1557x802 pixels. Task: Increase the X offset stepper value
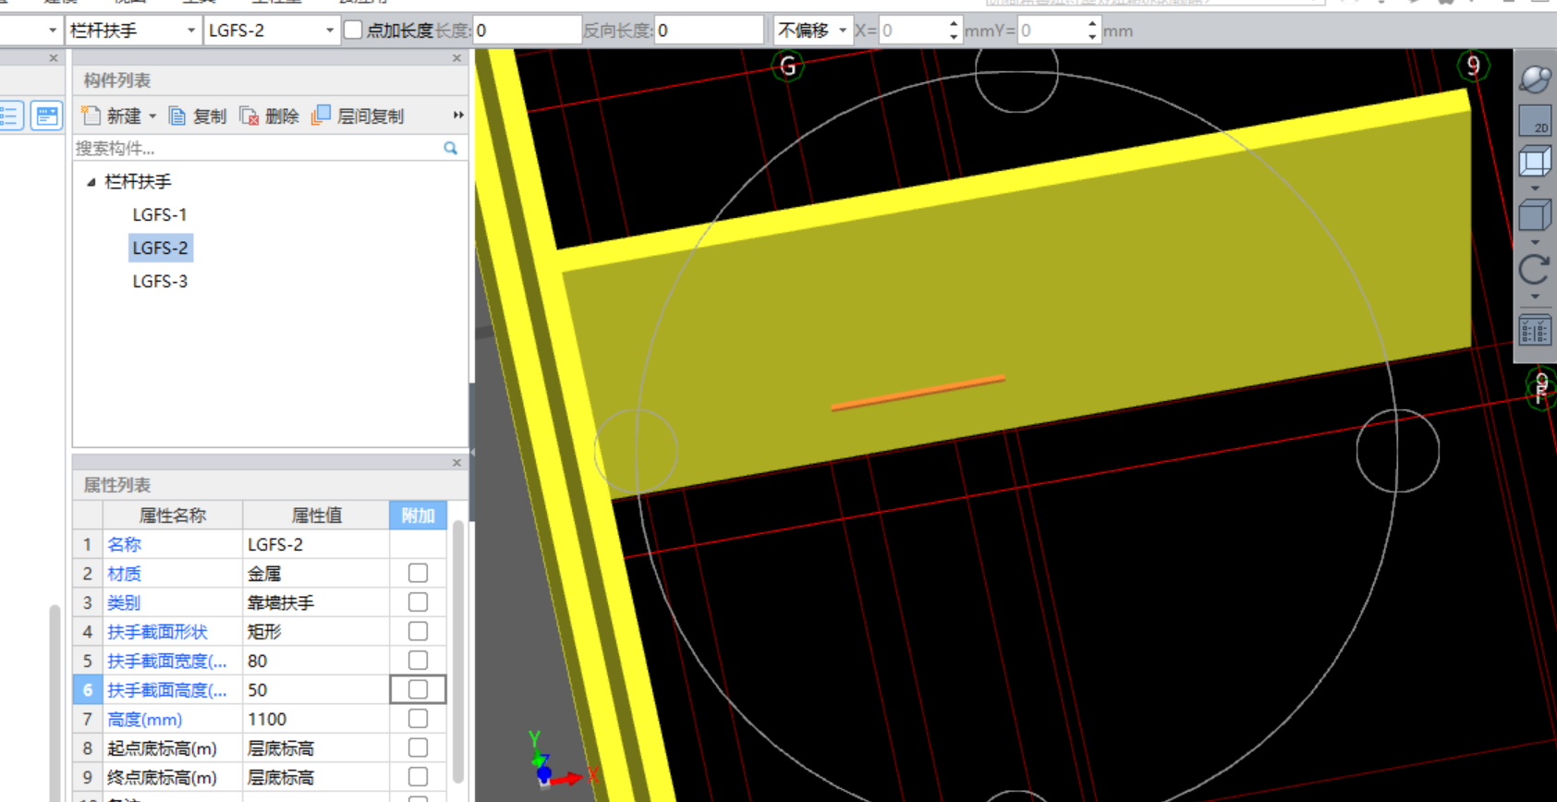pos(954,24)
